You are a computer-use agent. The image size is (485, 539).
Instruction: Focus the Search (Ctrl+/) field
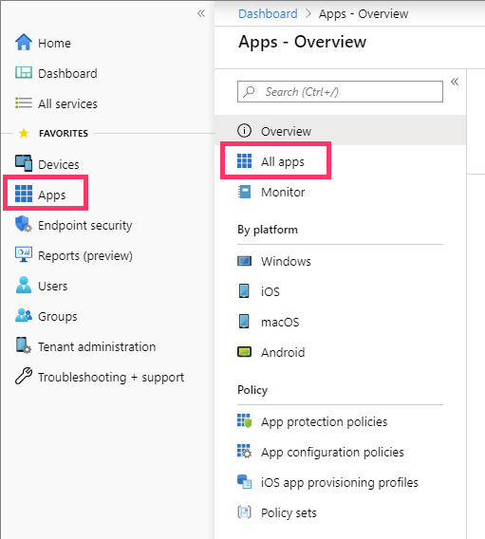[x=340, y=92]
